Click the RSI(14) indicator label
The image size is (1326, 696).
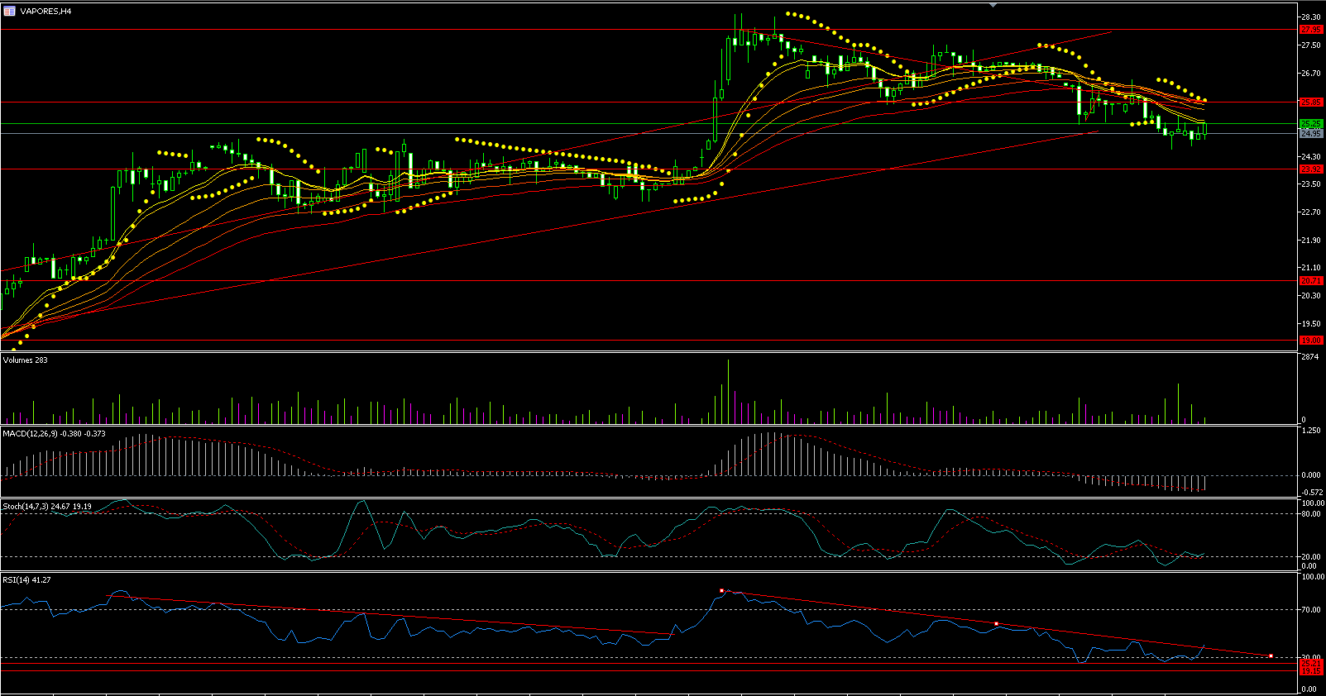[x=26, y=580]
